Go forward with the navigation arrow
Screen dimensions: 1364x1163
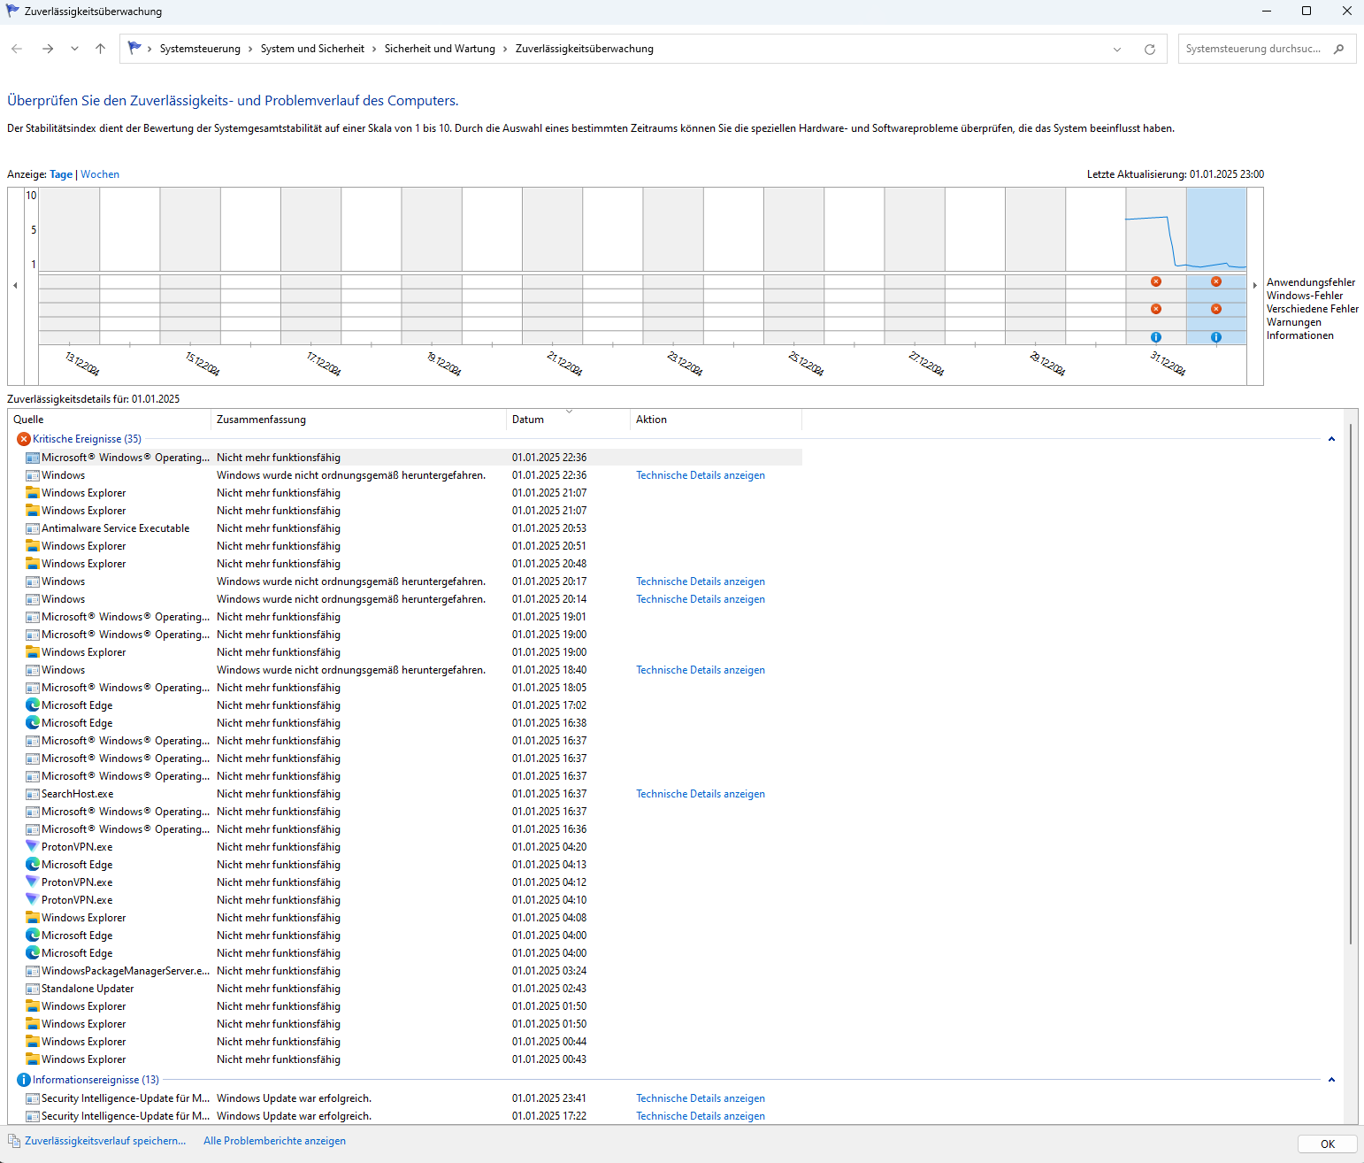tap(48, 49)
